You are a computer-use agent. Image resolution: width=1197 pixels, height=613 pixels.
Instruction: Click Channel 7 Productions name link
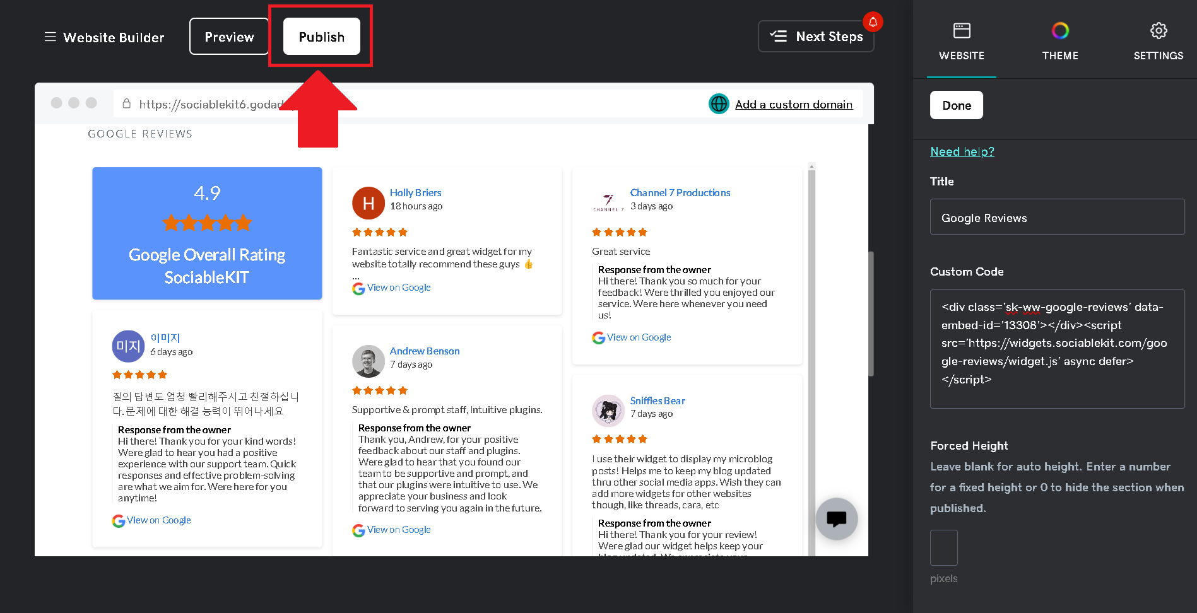coord(680,192)
